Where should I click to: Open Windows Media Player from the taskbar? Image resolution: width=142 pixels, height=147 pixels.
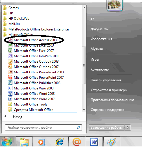click(41, 142)
